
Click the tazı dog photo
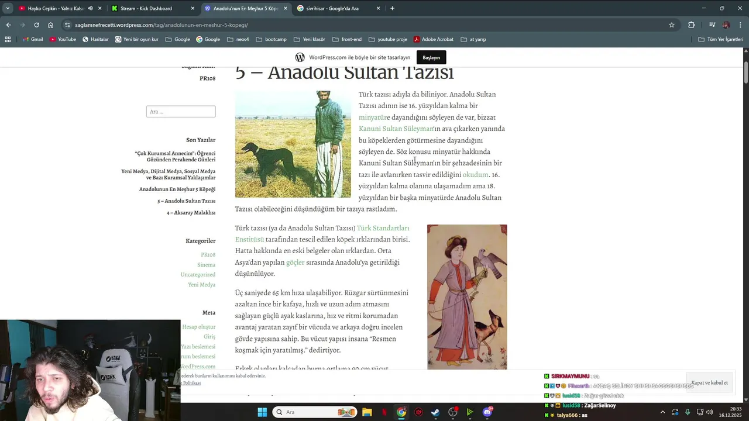tap(293, 144)
